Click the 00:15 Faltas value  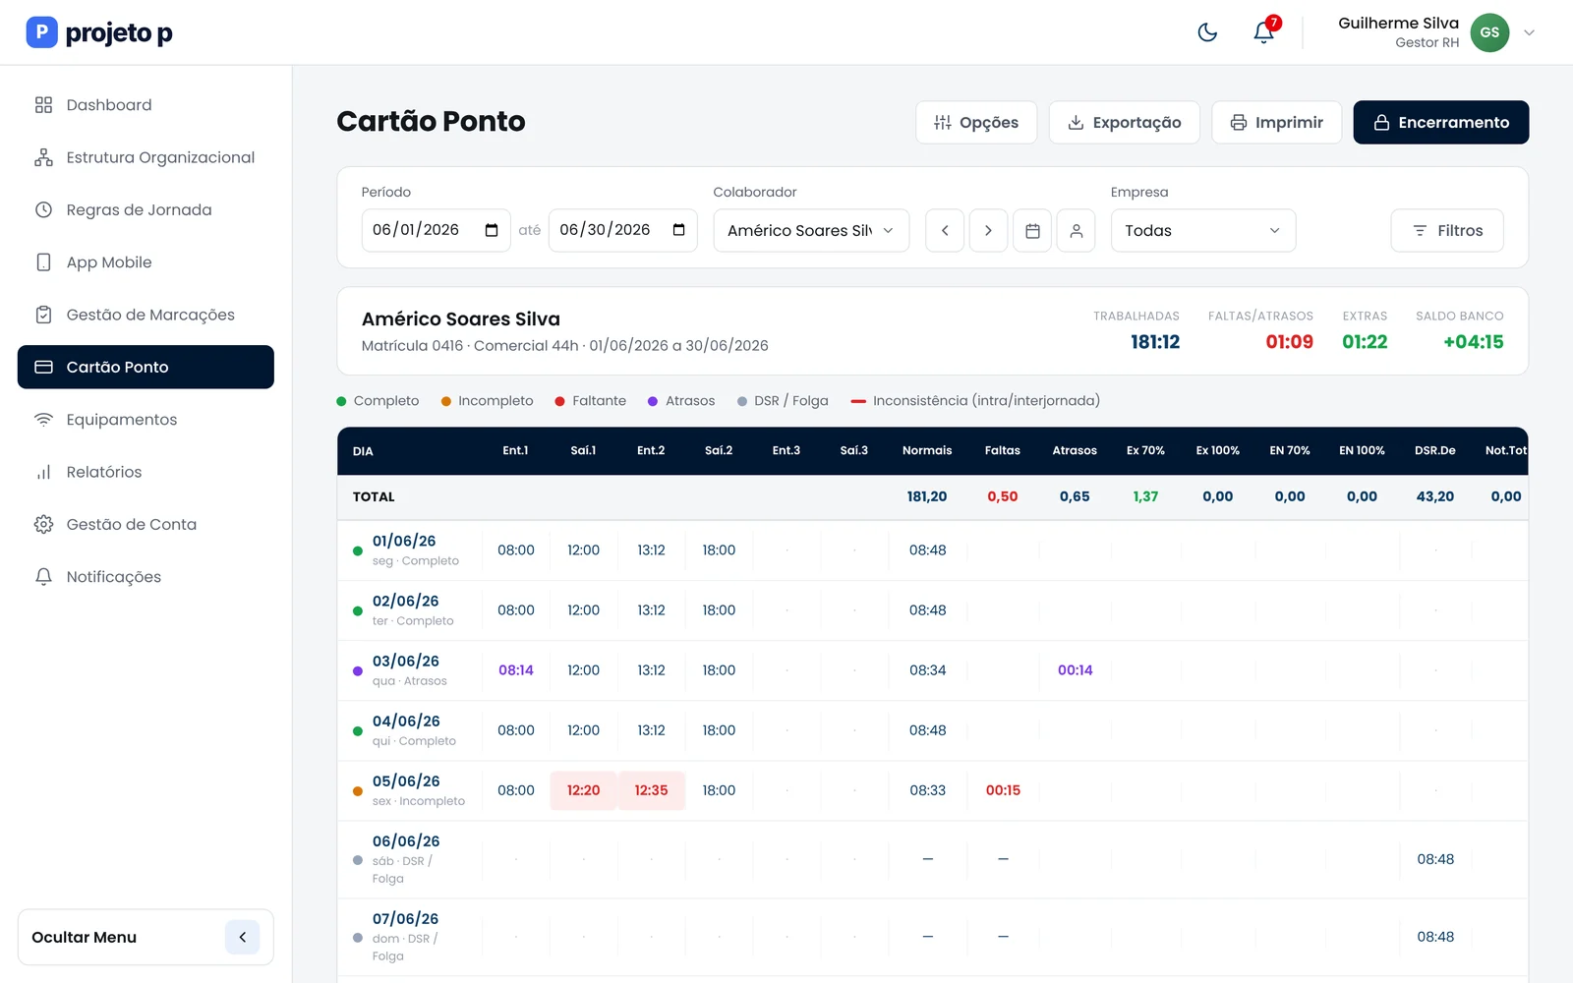pyautogui.click(x=1003, y=790)
